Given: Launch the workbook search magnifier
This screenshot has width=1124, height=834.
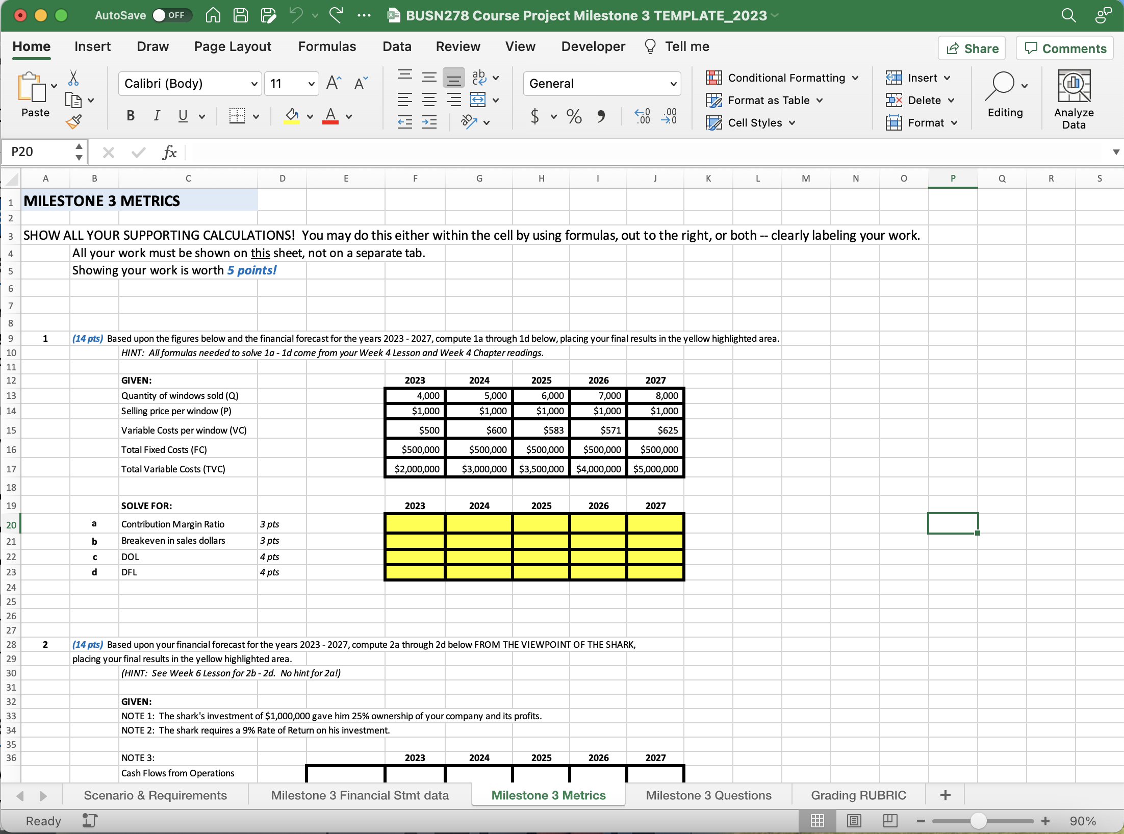Looking at the screenshot, I should (1068, 15).
